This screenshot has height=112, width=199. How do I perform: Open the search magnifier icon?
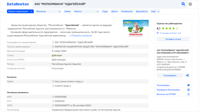pos(183,4)
